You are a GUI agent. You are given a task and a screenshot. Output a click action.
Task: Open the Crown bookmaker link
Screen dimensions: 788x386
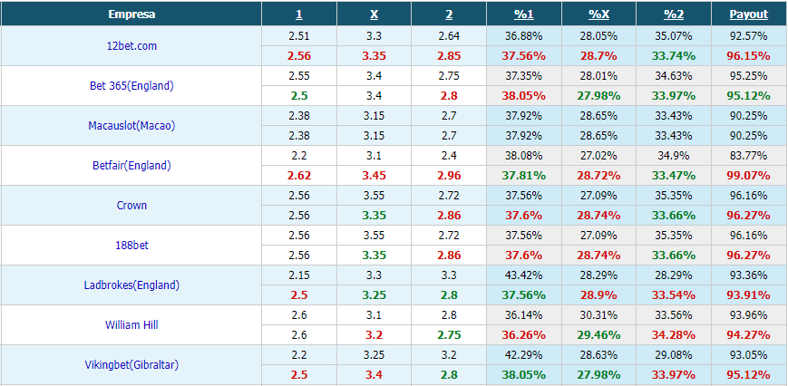pyautogui.click(x=131, y=206)
